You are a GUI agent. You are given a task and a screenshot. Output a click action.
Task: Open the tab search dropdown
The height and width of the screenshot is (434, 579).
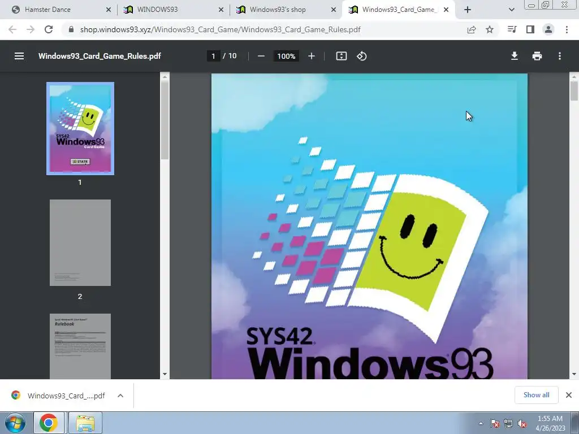pos(511,10)
